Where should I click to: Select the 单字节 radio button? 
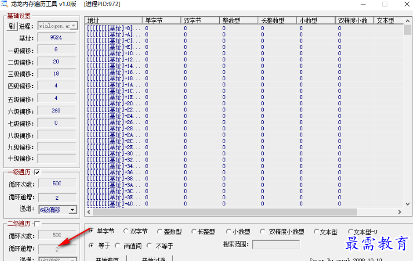[x=91, y=231]
